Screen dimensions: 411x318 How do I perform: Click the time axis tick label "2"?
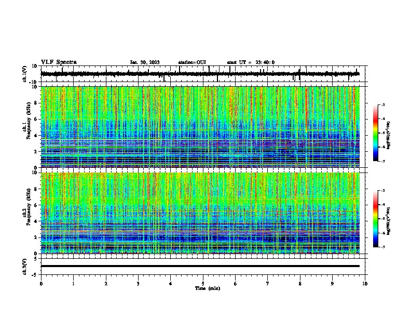pyautogui.click(x=106, y=284)
